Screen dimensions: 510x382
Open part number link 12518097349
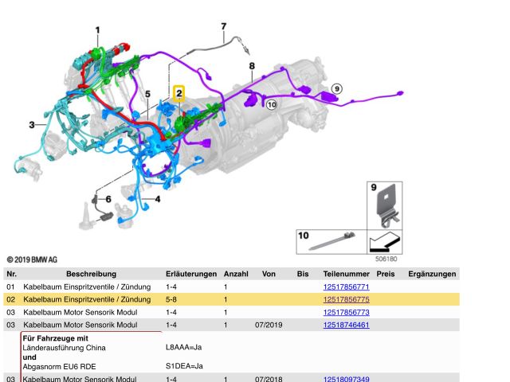point(346,380)
